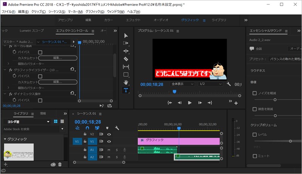The height and width of the screenshot is (174, 302).
Task: Click 編集 button for グラフィックイコライザー カスタムセットアップ
Action: [x=58, y=82]
